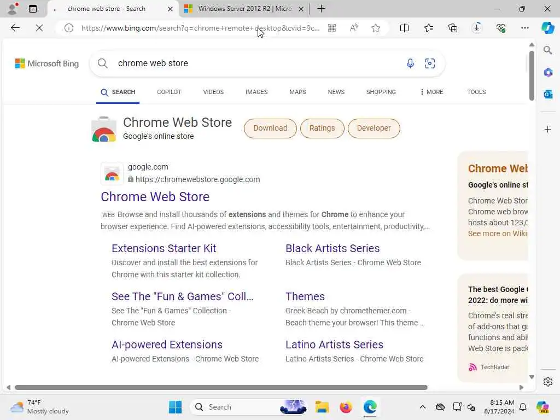Open the Chrome Web Store result title
This screenshot has width=560, height=420.
point(155,197)
